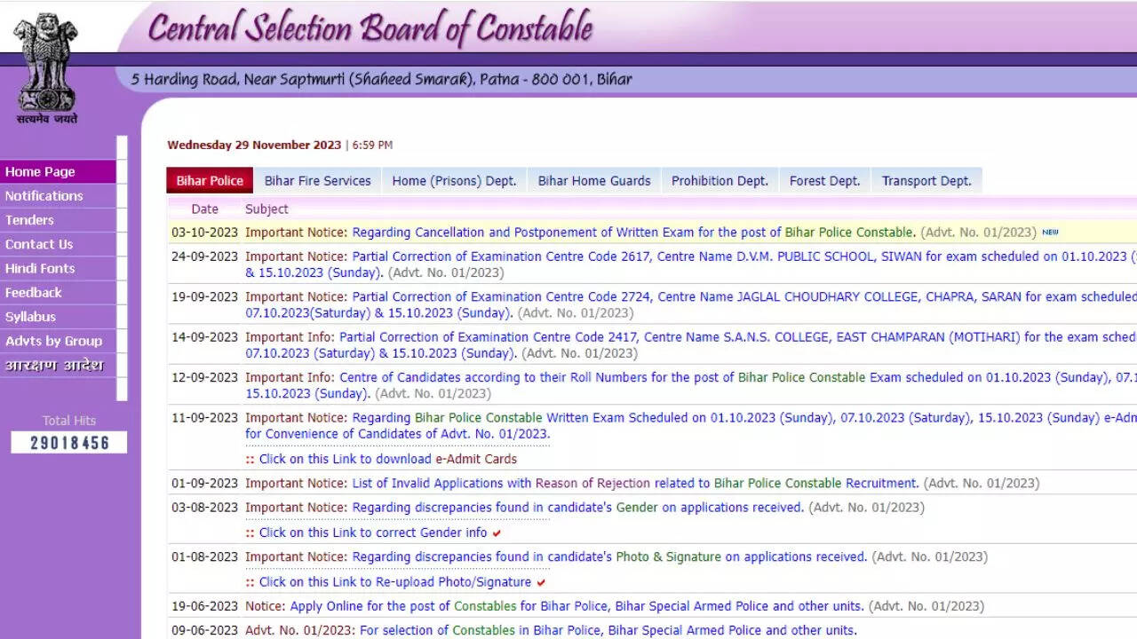Open the Forest Dept. tab
The width and height of the screenshot is (1137, 639).
coord(824,181)
